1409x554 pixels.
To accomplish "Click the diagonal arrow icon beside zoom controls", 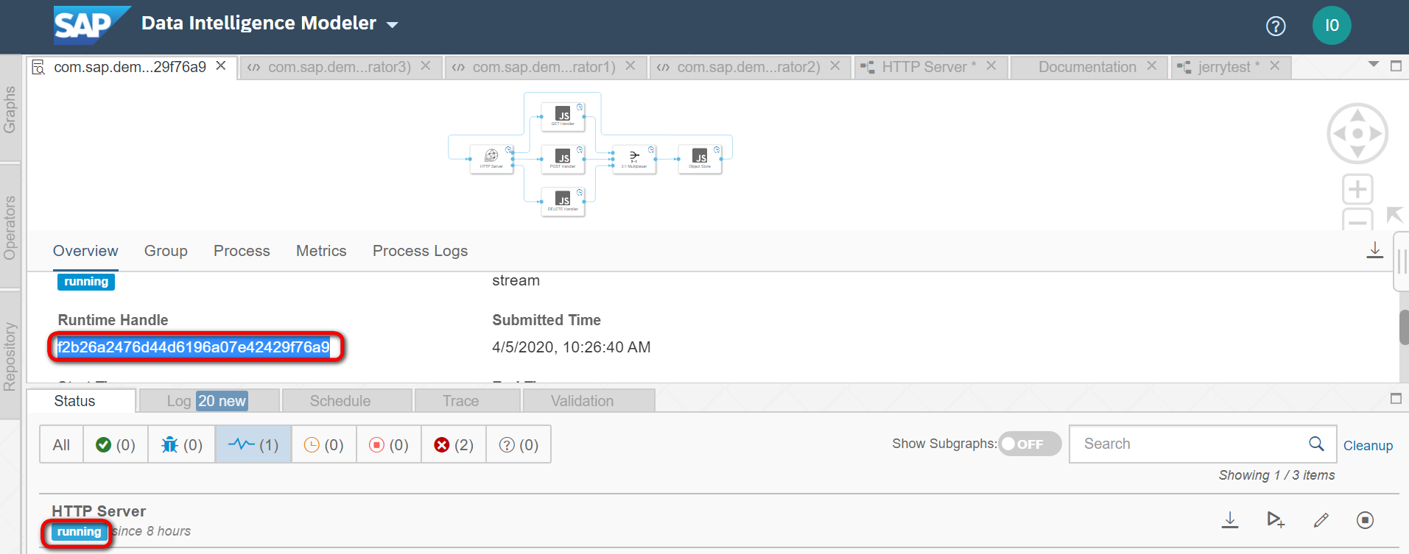I will click(x=1394, y=215).
